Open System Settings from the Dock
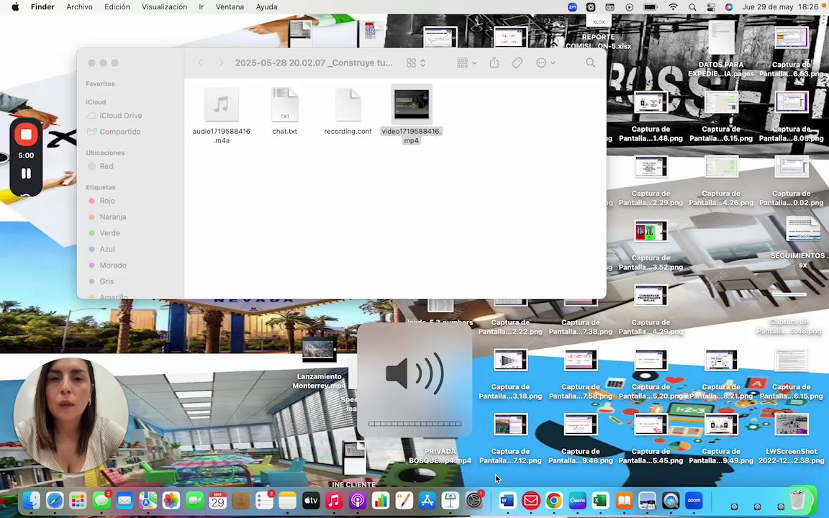This screenshot has height=518, width=829. (x=474, y=500)
